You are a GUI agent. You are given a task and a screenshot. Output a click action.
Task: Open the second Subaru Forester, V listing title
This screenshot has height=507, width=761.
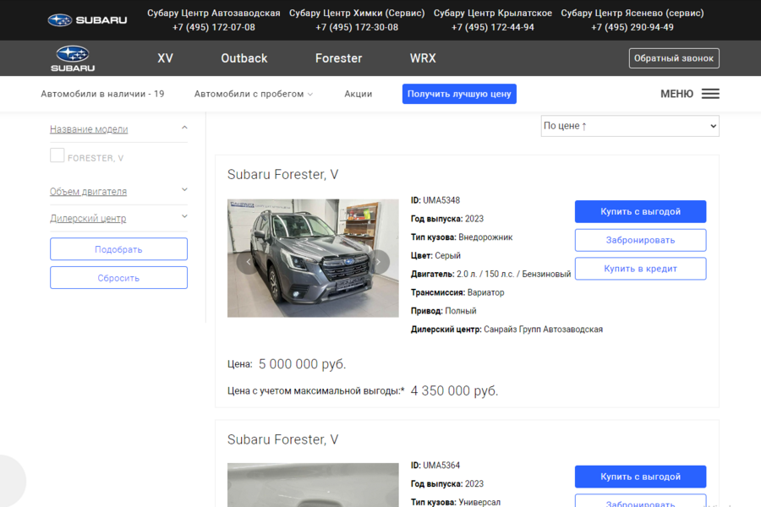tap(283, 439)
